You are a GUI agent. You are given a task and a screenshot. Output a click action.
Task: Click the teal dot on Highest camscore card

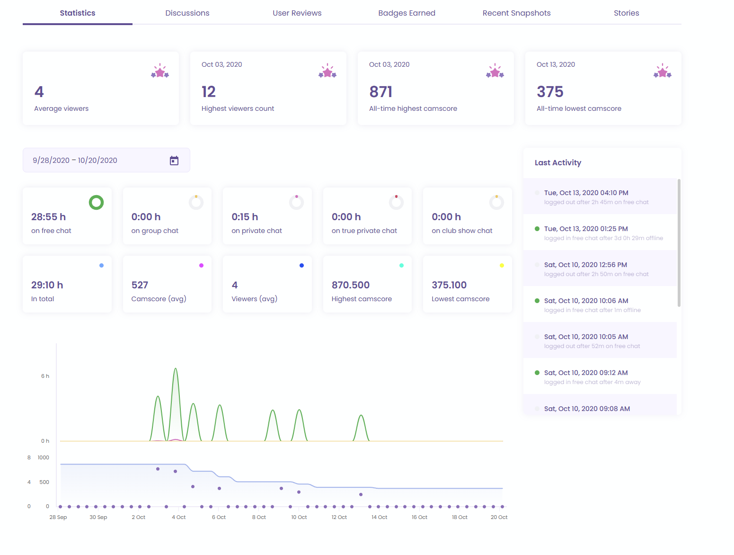[x=402, y=266]
